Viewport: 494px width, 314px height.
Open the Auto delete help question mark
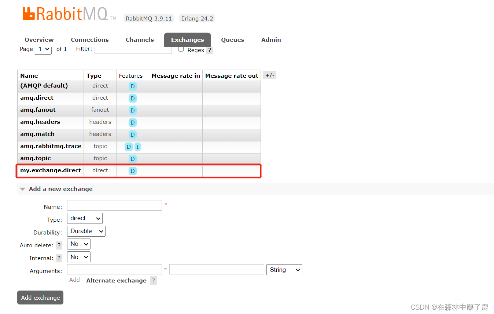click(59, 245)
